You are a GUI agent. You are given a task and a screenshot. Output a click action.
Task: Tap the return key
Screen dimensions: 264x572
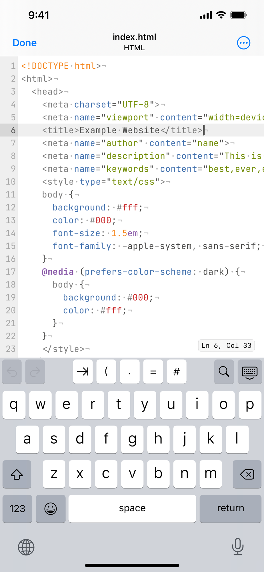tap(231, 509)
